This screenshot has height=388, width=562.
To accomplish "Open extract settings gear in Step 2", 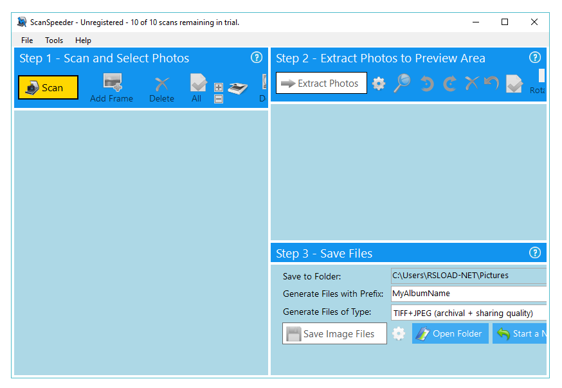I will click(x=379, y=84).
